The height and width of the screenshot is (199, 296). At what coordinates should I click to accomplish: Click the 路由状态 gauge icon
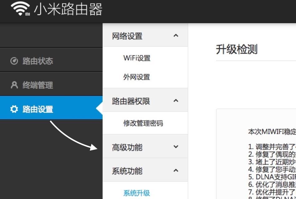pyautogui.click(x=14, y=61)
